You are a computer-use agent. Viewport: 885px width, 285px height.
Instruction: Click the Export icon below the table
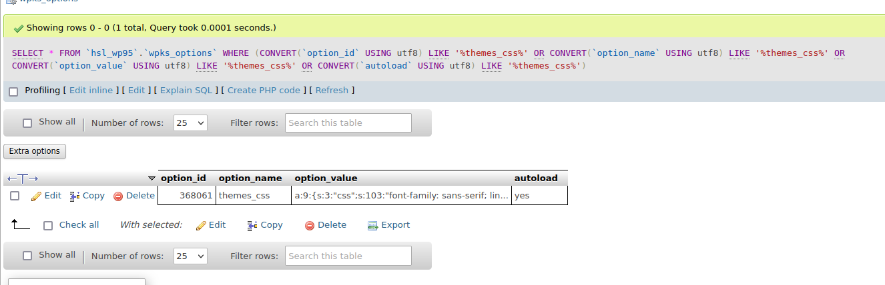373,226
